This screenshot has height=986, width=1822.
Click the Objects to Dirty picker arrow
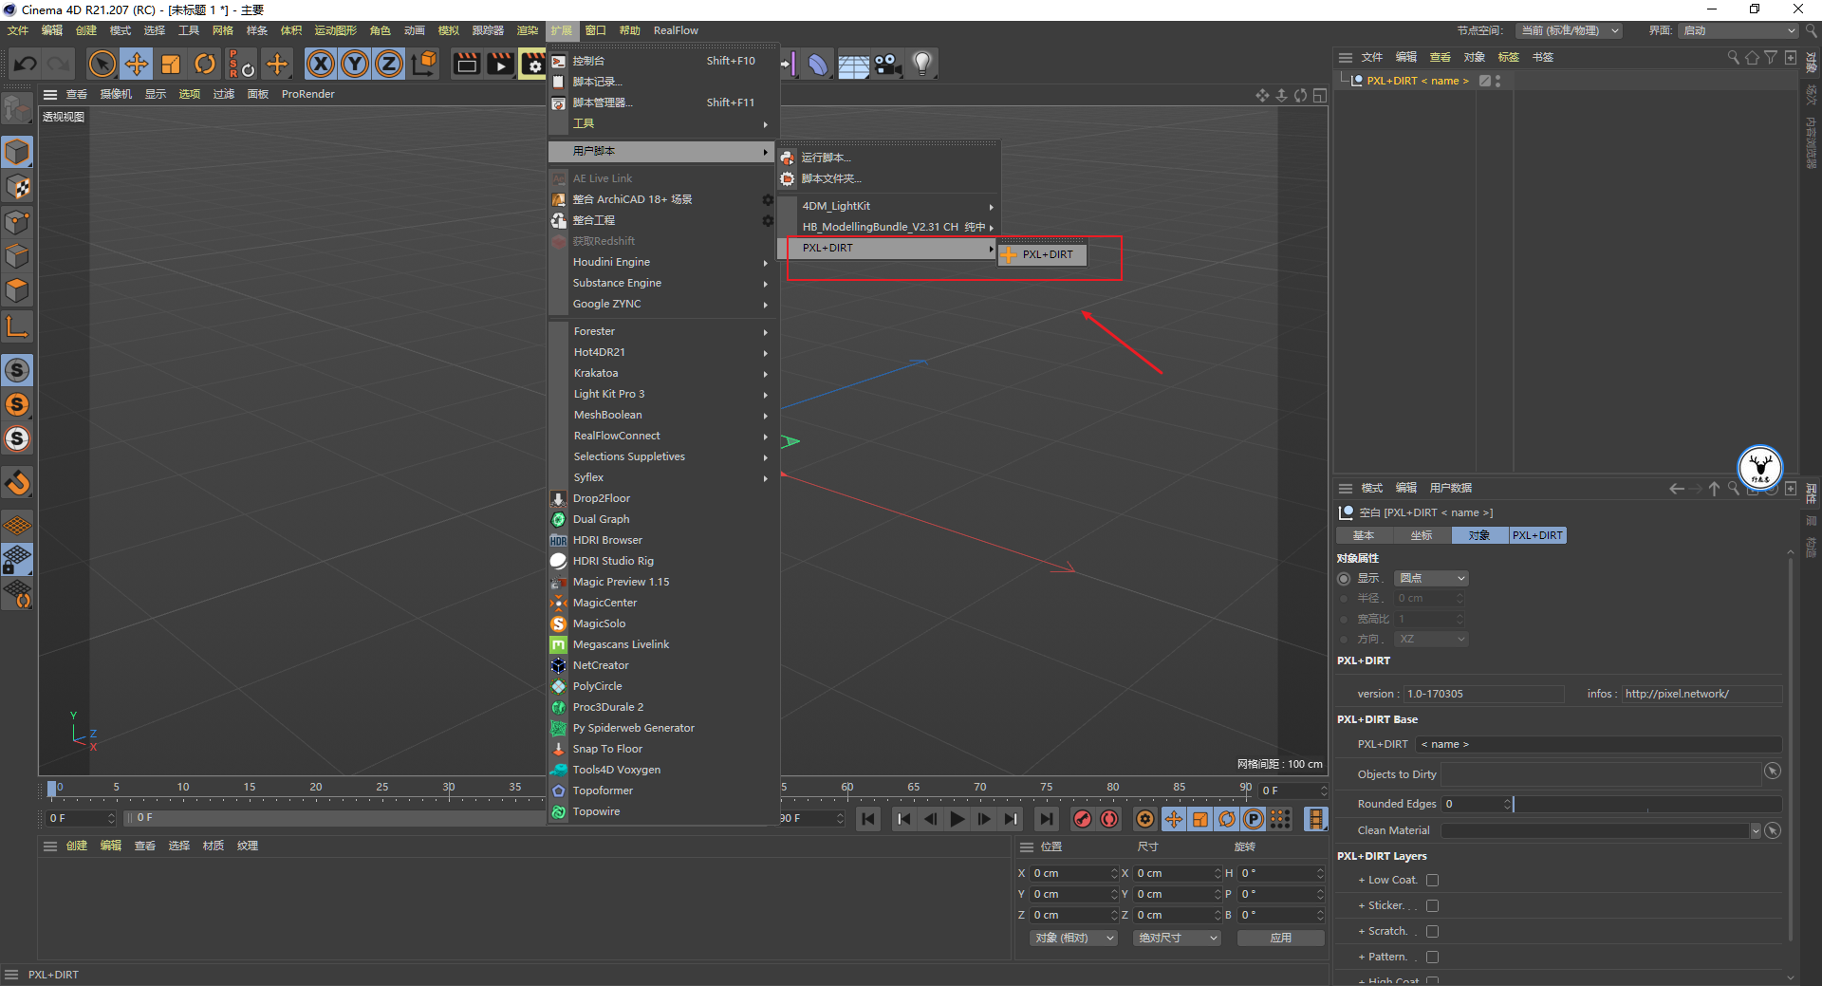coord(1772,772)
